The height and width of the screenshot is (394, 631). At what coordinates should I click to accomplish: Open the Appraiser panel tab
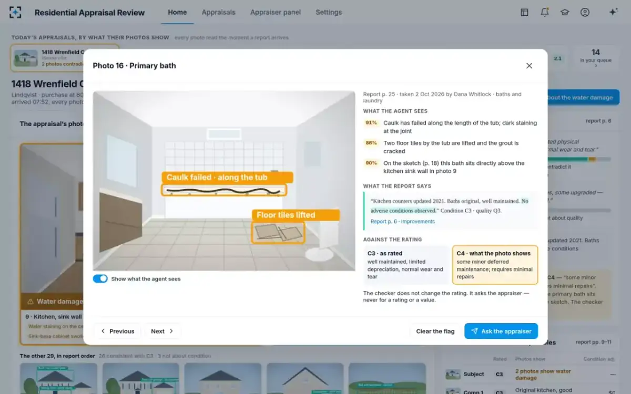click(276, 12)
